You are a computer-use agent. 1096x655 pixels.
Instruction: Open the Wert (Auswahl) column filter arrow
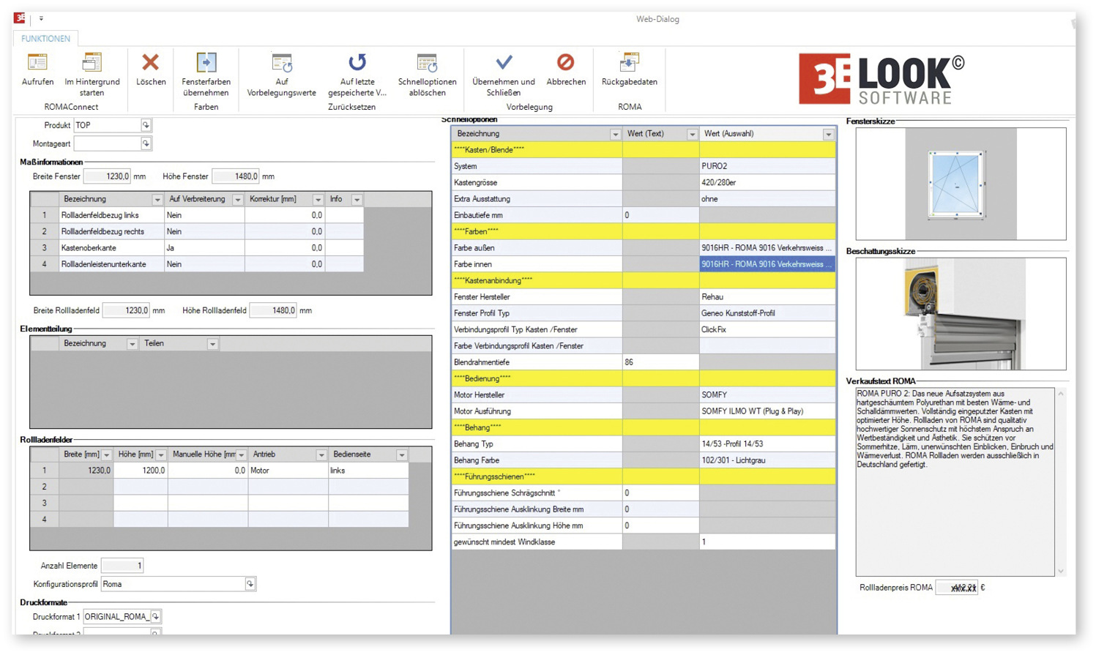click(828, 134)
